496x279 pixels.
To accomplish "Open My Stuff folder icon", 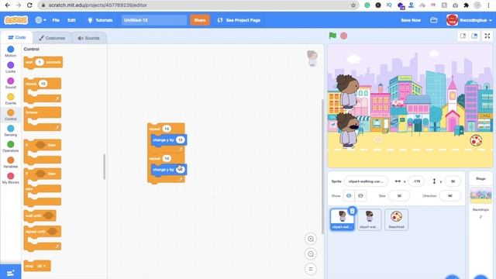I will pos(434,20).
